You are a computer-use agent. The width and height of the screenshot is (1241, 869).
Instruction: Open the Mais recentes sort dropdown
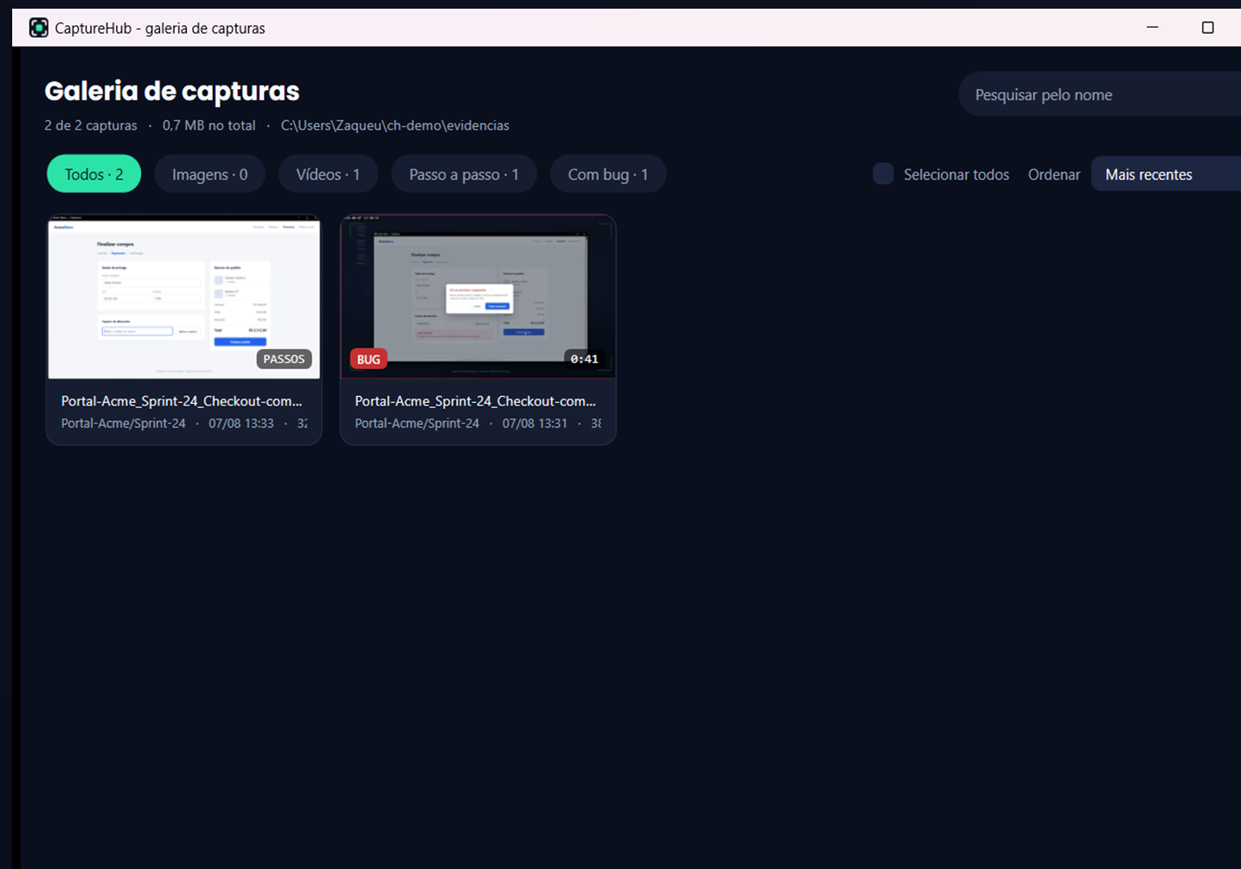pyautogui.click(x=1166, y=175)
